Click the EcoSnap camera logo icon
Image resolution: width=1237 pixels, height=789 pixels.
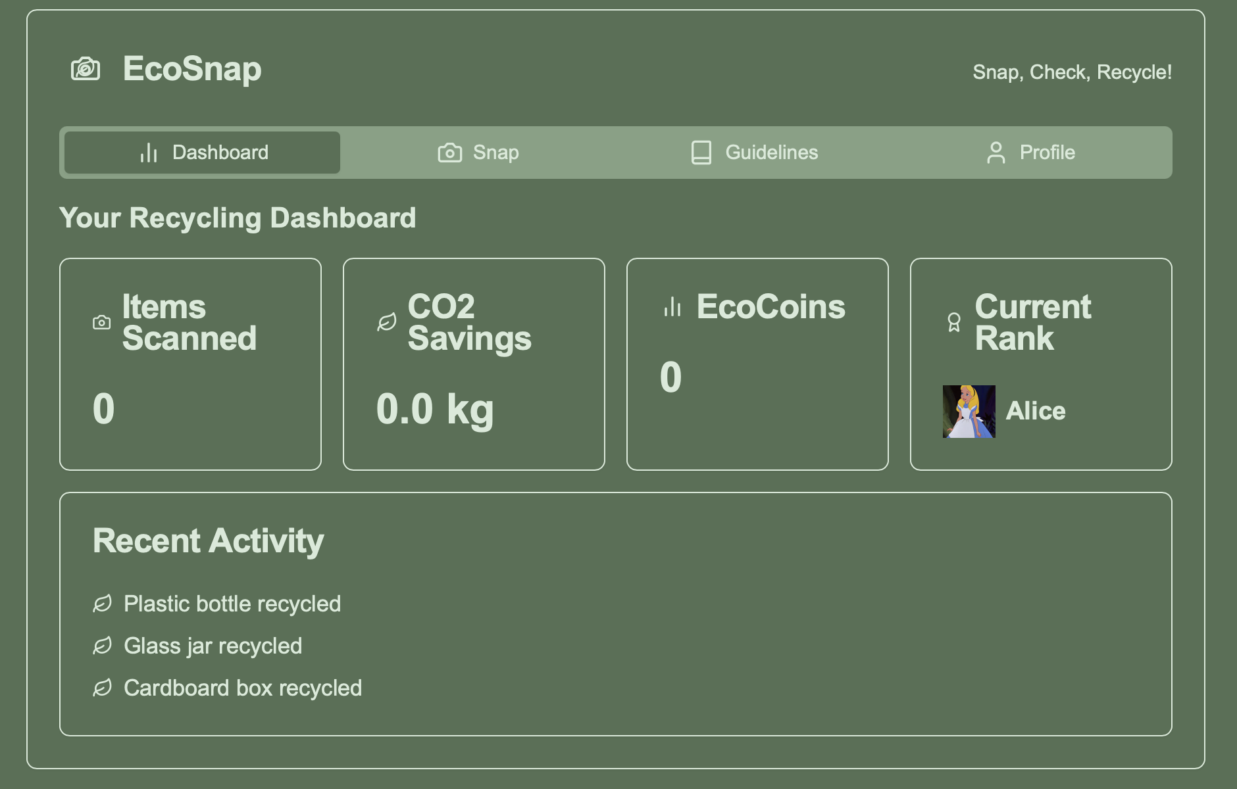(x=84, y=68)
